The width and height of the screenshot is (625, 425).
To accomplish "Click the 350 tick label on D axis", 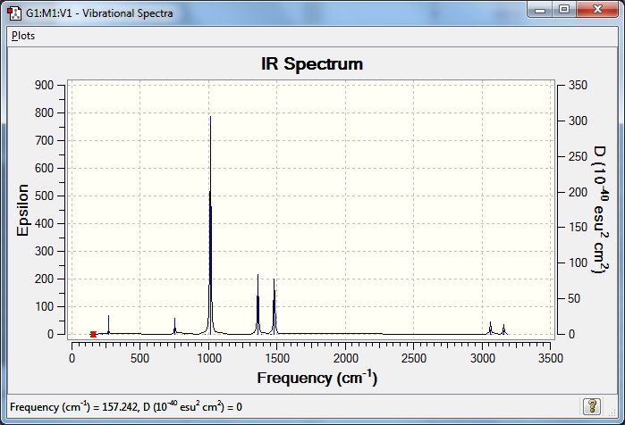I will tap(578, 85).
